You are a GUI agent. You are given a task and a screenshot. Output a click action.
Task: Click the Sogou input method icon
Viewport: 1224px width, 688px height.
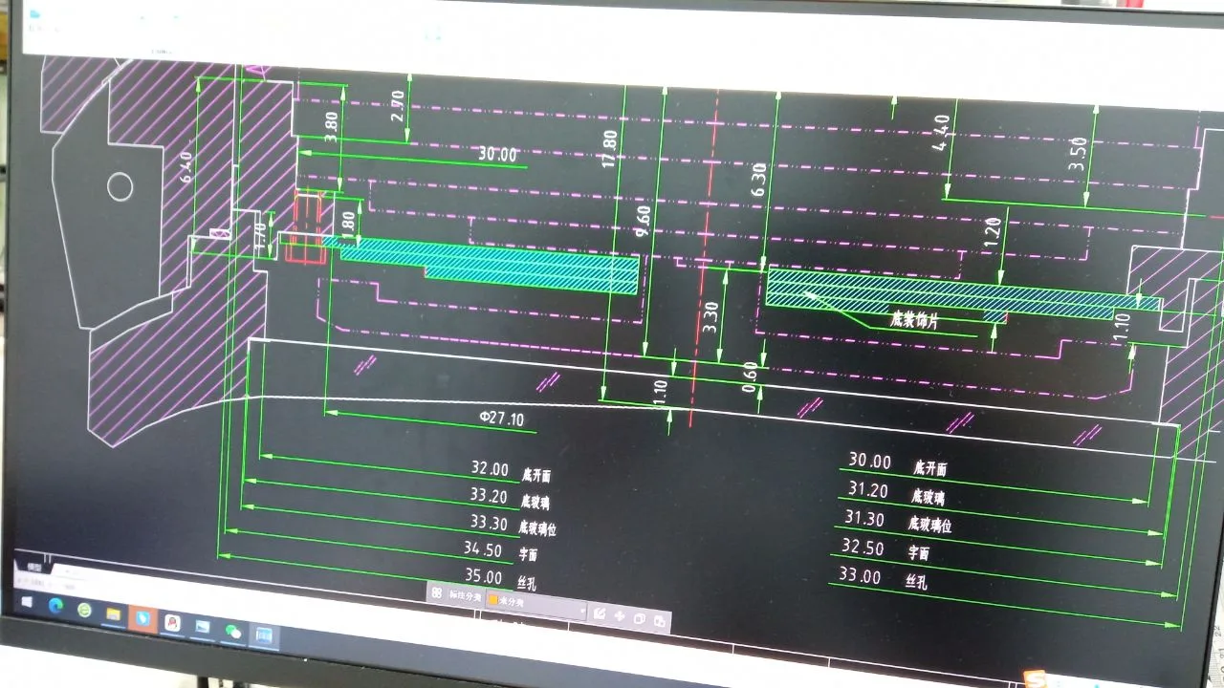pos(1033,678)
